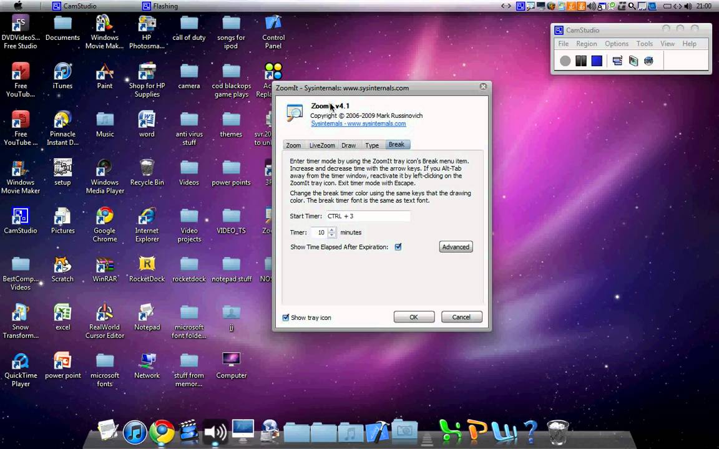719x449 pixels.
Task: Toggle view icon in CamStudio toolbar
Action: click(617, 60)
